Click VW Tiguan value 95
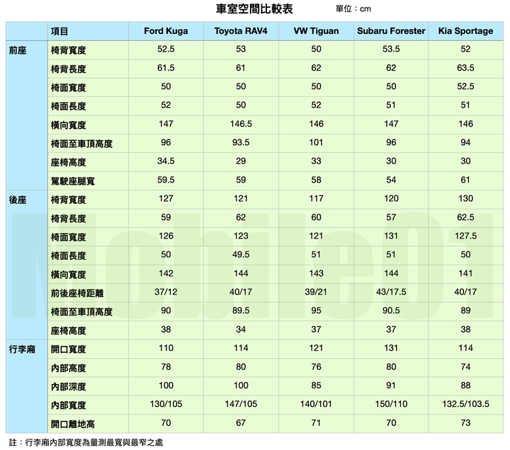This screenshot has width=510, height=450. pos(316,311)
